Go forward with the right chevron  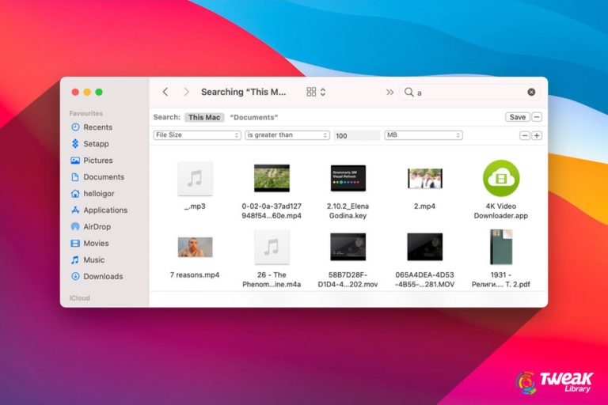coord(187,92)
